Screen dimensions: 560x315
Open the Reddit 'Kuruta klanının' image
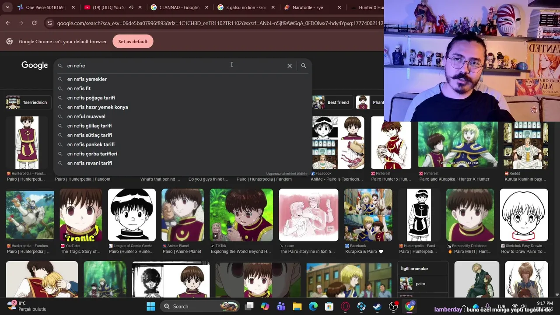[525, 144]
